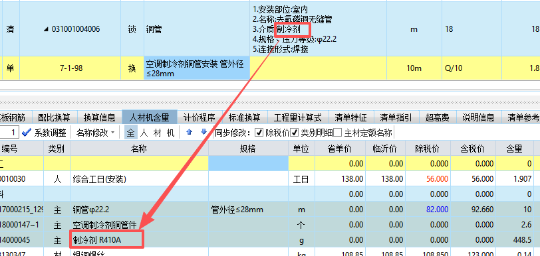
Task: Click the 换 cell in row 7-1-98
Action: click(x=132, y=68)
